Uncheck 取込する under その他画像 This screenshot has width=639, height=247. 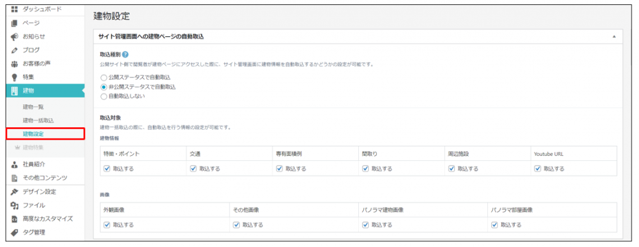tap(237, 225)
